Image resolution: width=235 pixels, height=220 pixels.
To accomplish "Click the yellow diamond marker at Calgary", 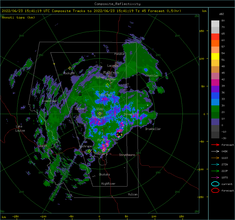I will 103,151.
